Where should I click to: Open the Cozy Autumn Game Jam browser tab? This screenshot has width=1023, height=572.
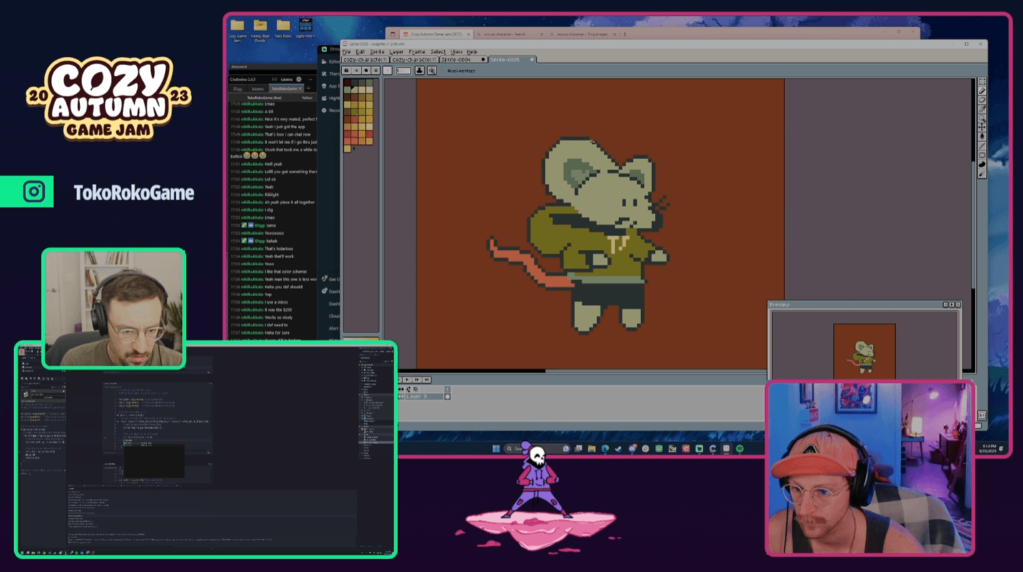[435, 34]
